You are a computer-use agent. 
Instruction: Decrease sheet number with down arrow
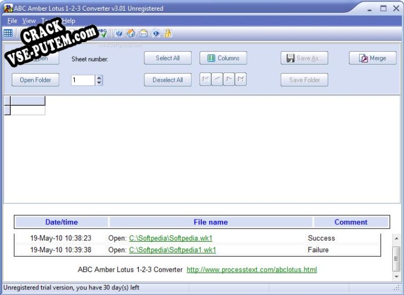[x=99, y=83]
